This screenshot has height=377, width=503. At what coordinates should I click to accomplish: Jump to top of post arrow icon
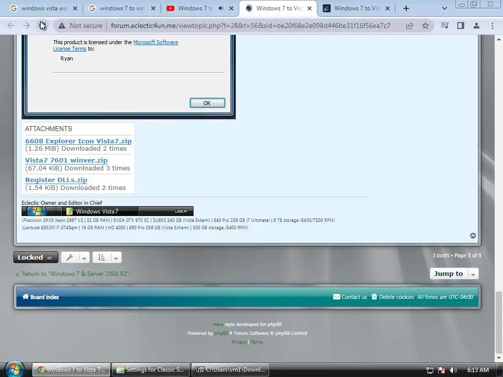click(x=473, y=236)
